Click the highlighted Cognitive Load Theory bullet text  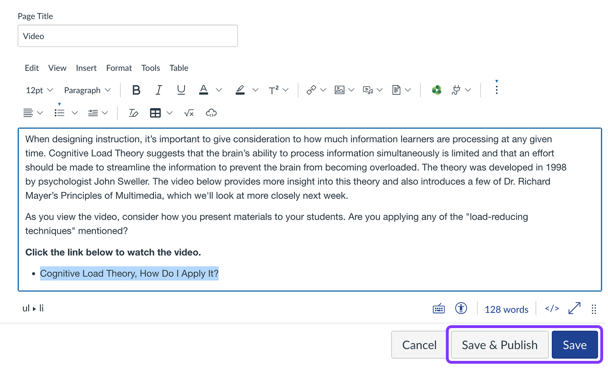pyautogui.click(x=129, y=273)
